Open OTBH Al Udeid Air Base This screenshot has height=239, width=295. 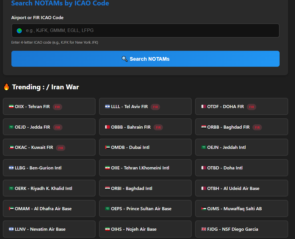click(x=241, y=188)
